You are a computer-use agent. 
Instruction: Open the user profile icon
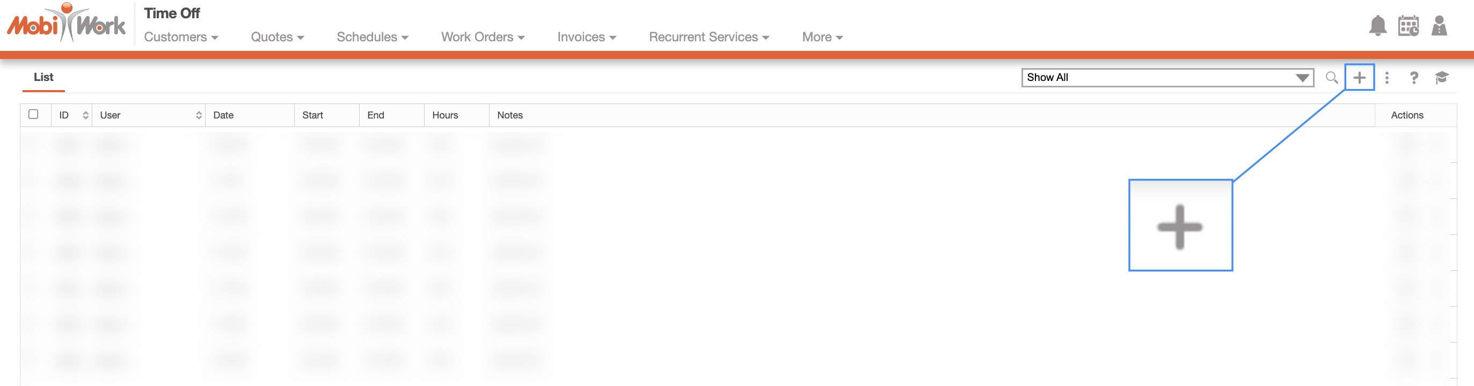(1439, 26)
